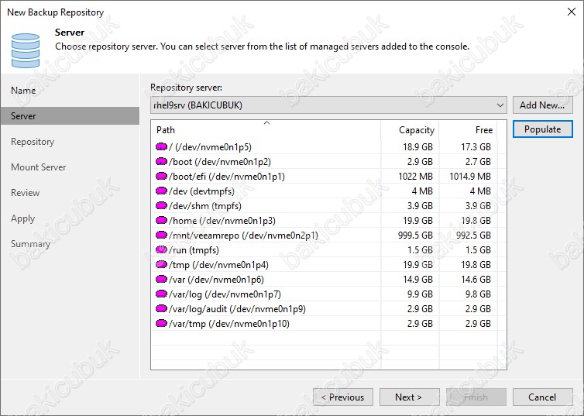584x416 pixels.
Task: Click the 1014.9 MB free value
Action: click(x=470, y=177)
